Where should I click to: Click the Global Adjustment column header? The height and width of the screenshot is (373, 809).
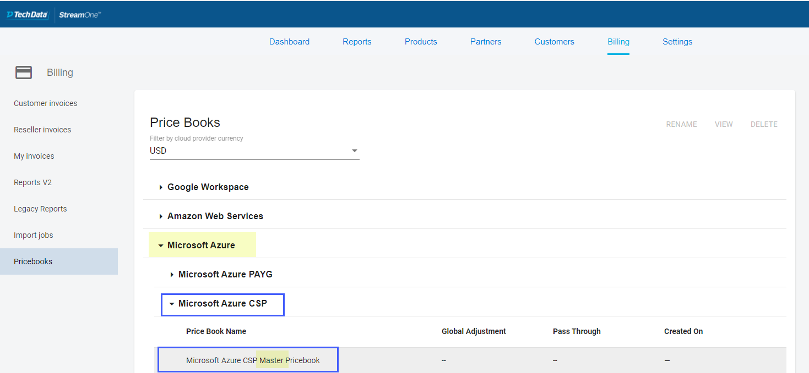[x=474, y=331]
